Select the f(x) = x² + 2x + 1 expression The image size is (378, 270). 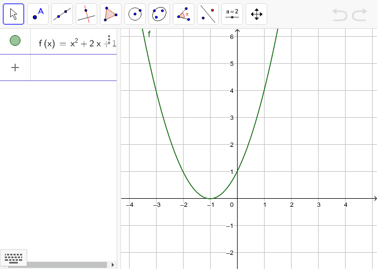coord(77,43)
